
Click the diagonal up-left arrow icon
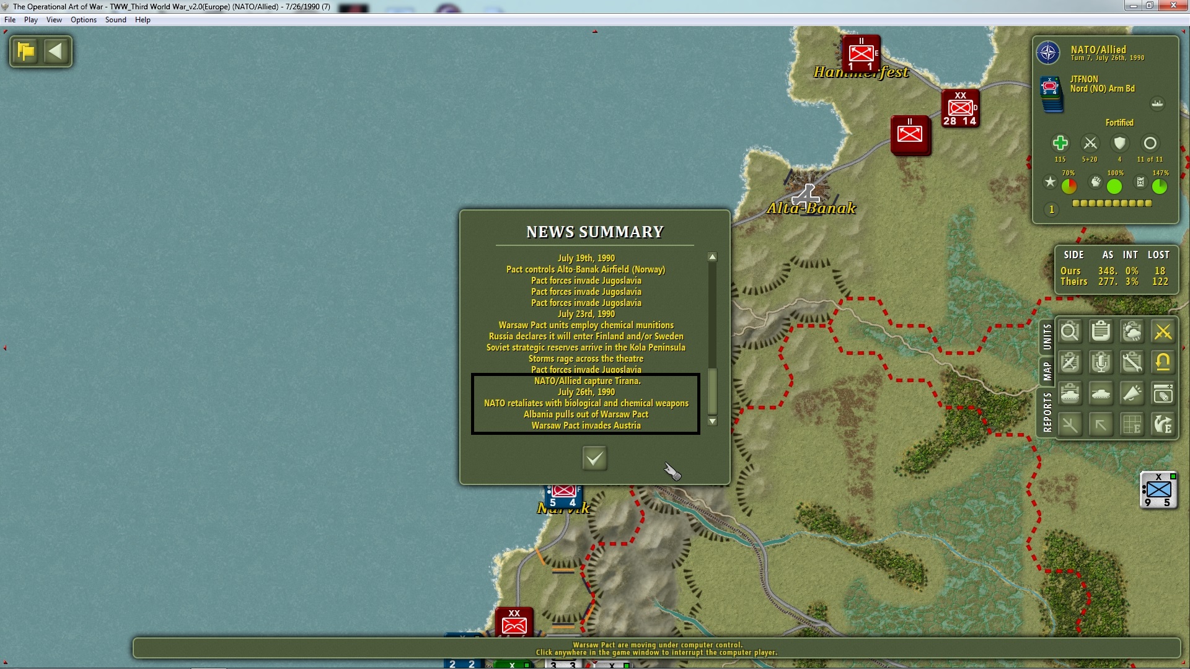coord(1101,425)
